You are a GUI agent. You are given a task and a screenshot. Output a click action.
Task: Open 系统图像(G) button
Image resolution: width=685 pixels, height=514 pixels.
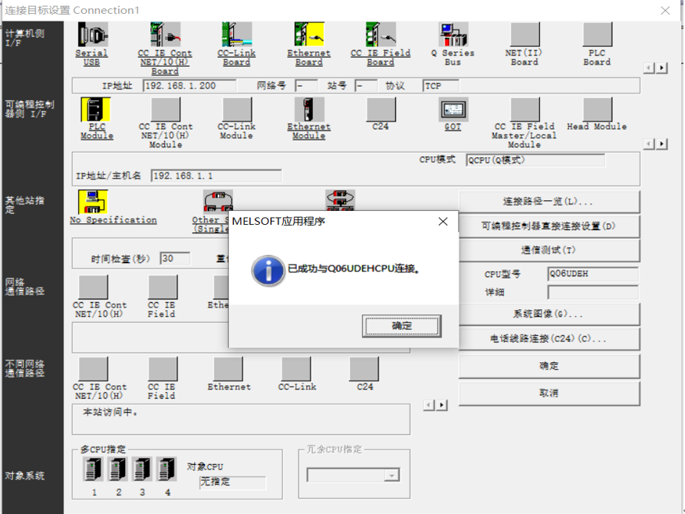(549, 314)
